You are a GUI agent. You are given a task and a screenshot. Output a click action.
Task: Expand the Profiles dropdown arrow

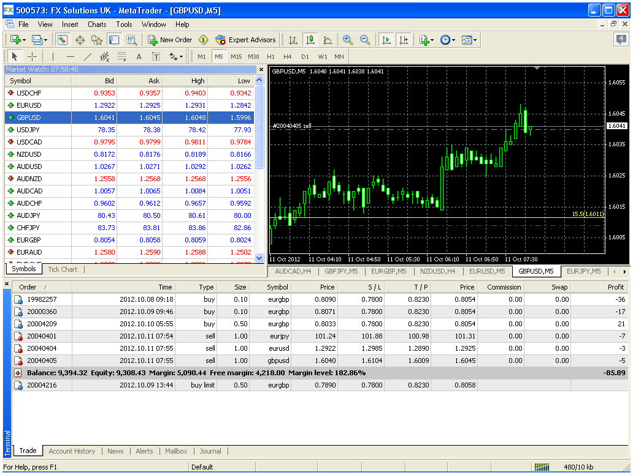pos(45,40)
